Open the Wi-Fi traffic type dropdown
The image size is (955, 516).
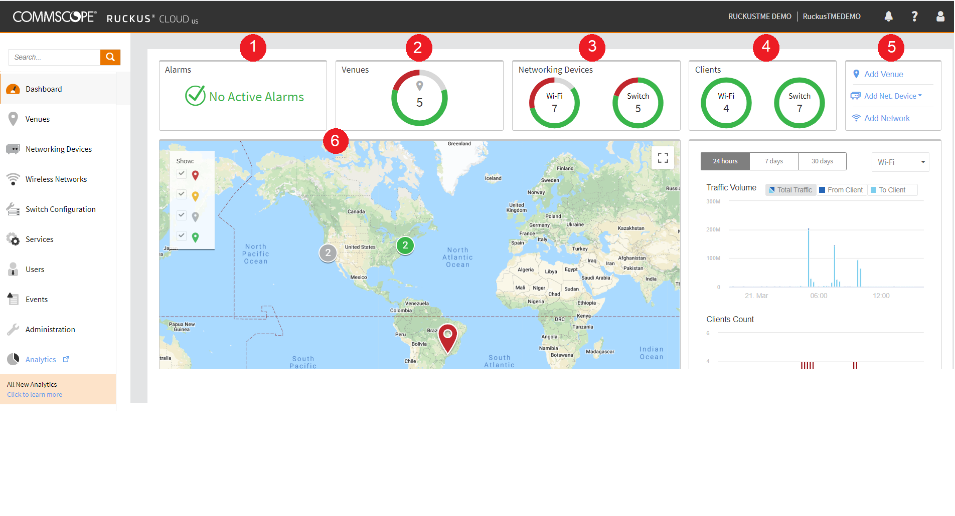[900, 162]
